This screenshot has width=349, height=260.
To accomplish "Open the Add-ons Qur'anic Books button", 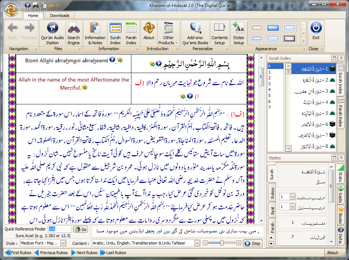I will 195,34.
